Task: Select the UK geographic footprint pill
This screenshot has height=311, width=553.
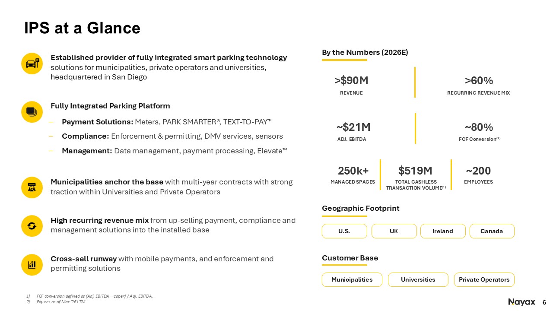Action: 394,231
